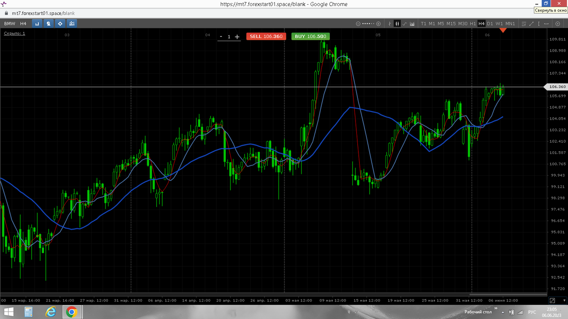
Task: Click date label '20 апр. 12:00'
Action: click(x=231, y=300)
